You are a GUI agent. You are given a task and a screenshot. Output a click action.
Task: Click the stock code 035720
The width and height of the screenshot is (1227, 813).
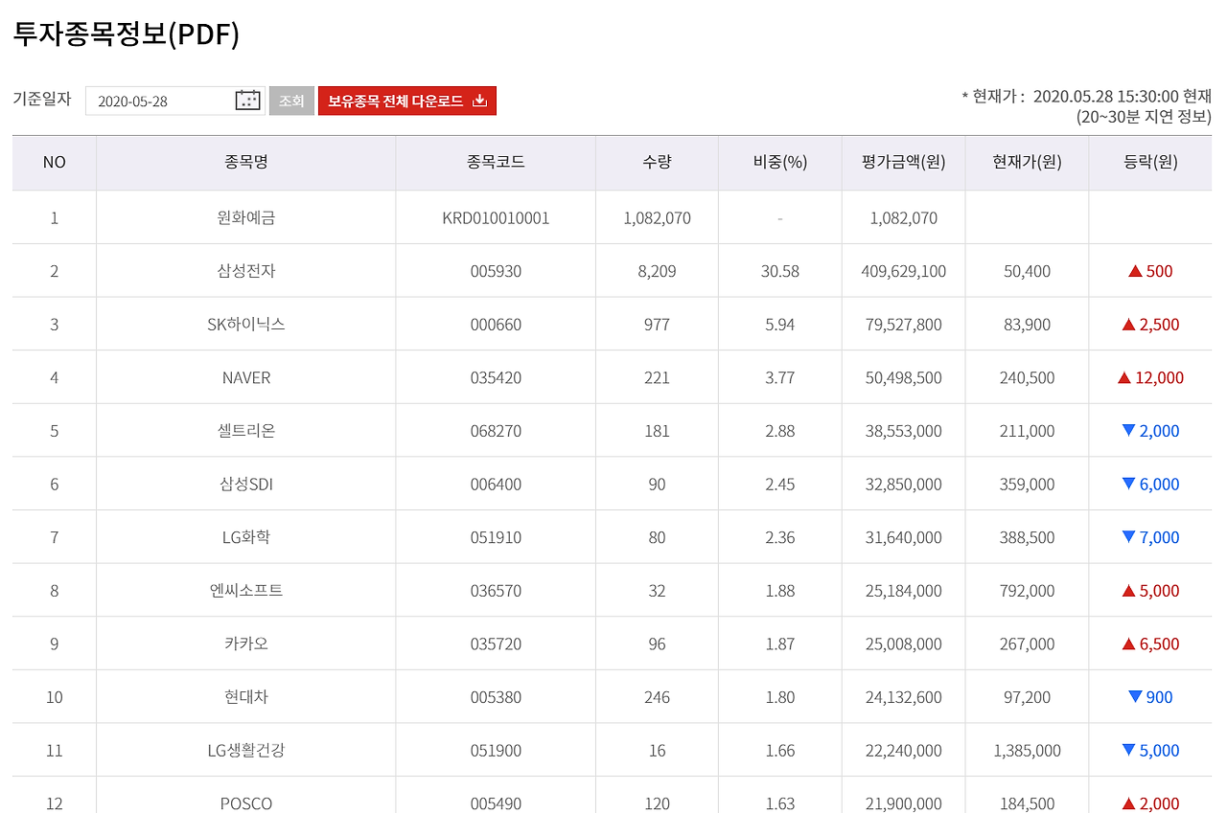pyautogui.click(x=496, y=644)
